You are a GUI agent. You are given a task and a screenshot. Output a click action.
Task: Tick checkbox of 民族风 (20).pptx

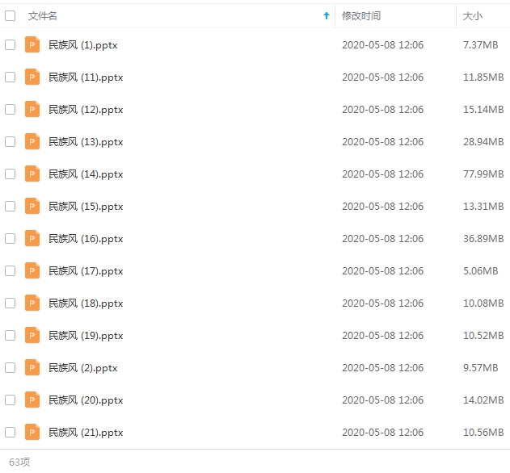(x=10, y=400)
